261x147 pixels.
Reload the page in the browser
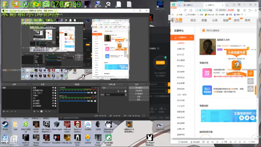pos(185,10)
